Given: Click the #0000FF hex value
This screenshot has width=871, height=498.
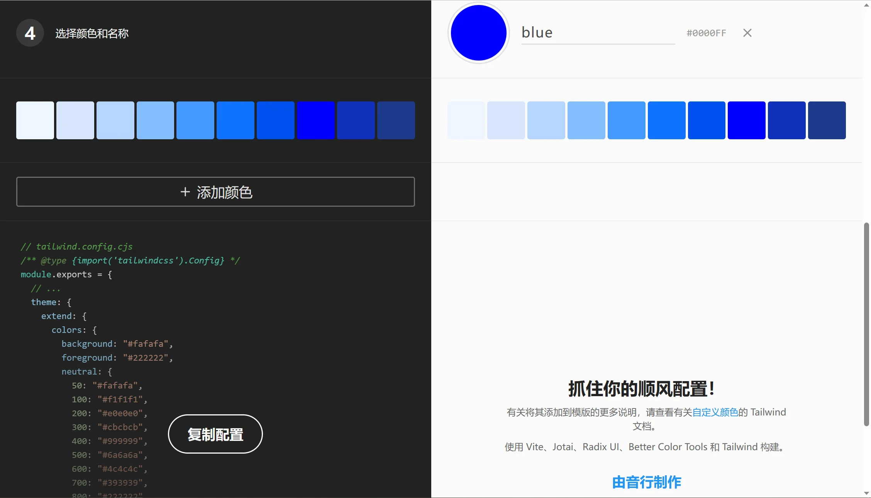Looking at the screenshot, I should (x=706, y=33).
